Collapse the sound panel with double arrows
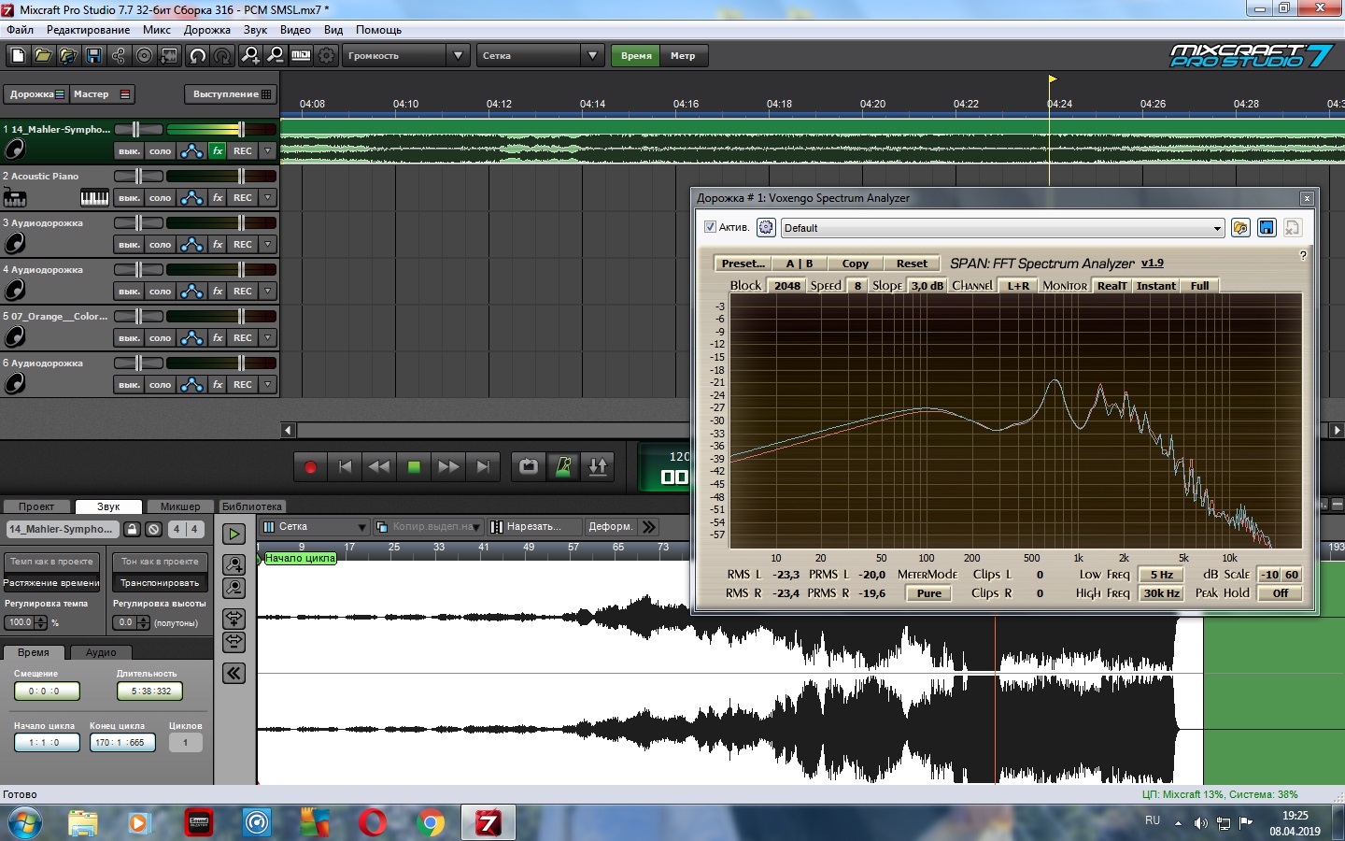1345x841 pixels. (x=234, y=673)
